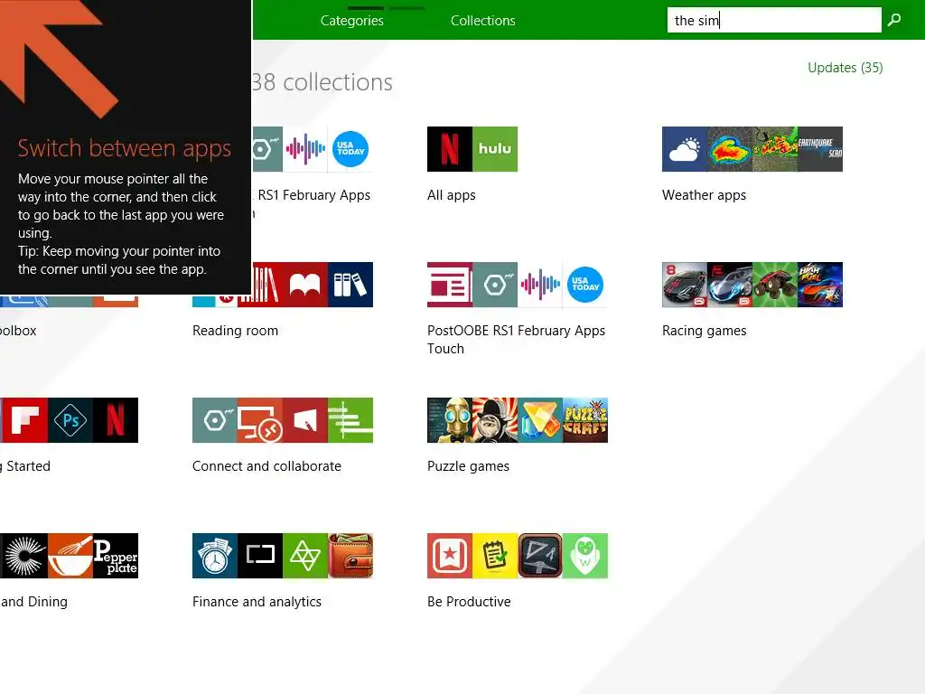Open stopwatch tile in Finance and analytics

215,556
